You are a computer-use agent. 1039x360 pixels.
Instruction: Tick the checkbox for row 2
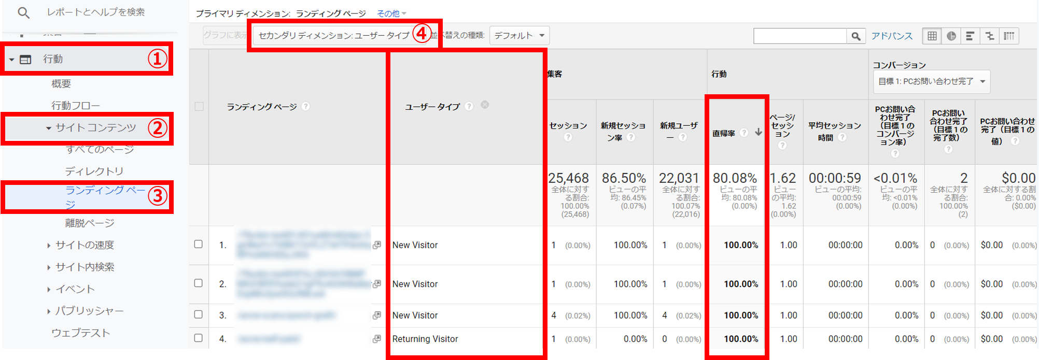[x=198, y=283]
